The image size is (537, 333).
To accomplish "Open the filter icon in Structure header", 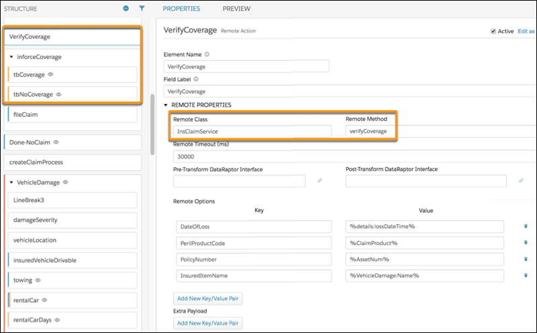I will tap(142, 8).
